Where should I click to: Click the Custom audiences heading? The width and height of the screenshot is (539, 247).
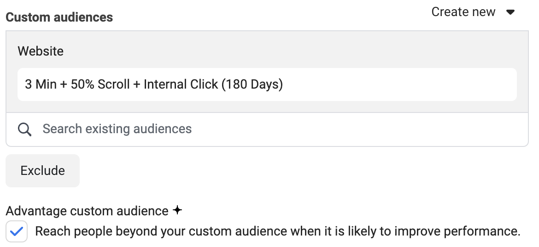(x=59, y=17)
